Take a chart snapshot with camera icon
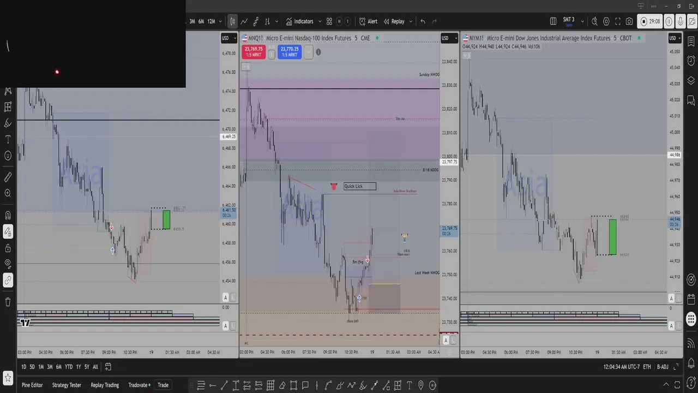The image size is (698, 393). point(629,21)
